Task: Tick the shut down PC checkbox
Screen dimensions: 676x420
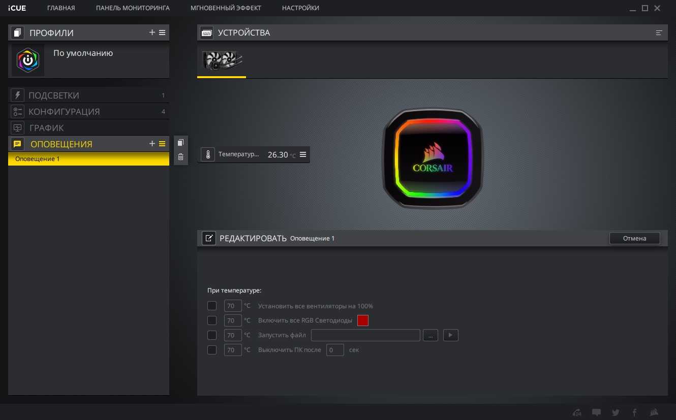Action: click(212, 350)
